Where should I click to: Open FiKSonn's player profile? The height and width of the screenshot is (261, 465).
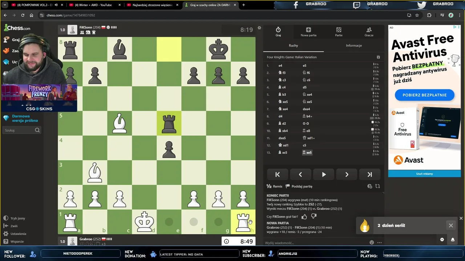click(86, 27)
